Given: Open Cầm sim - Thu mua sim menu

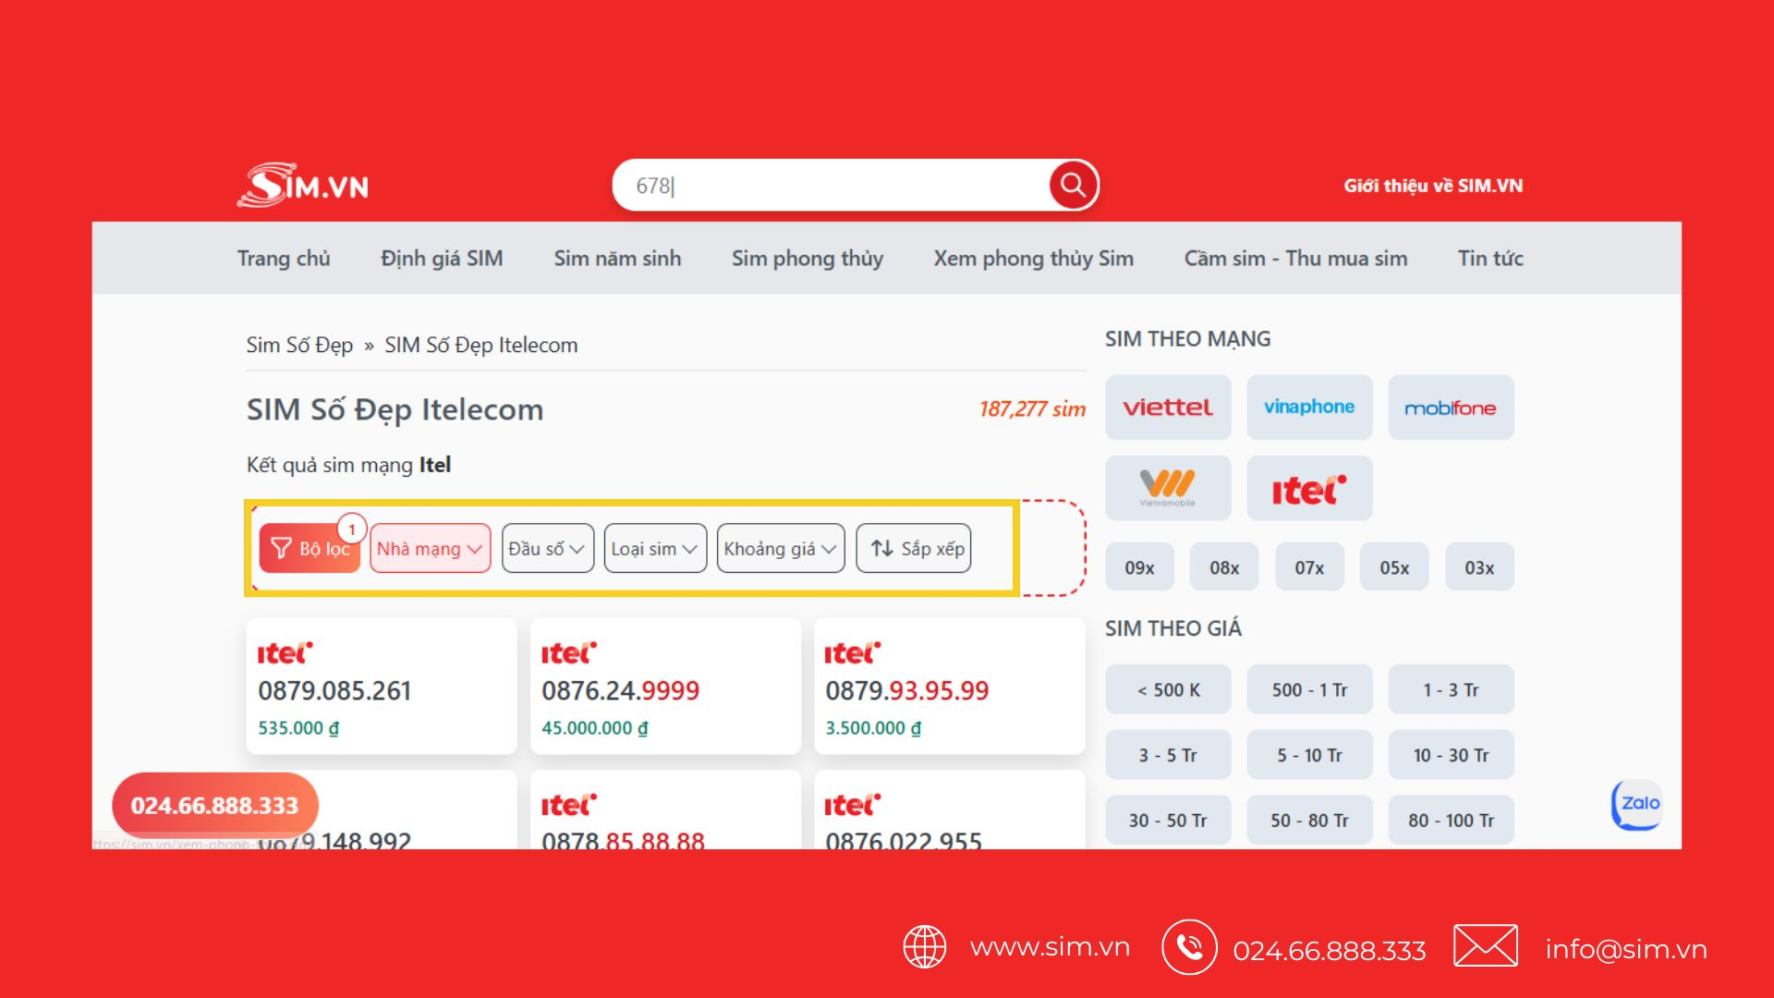Looking at the screenshot, I should coord(1295,259).
